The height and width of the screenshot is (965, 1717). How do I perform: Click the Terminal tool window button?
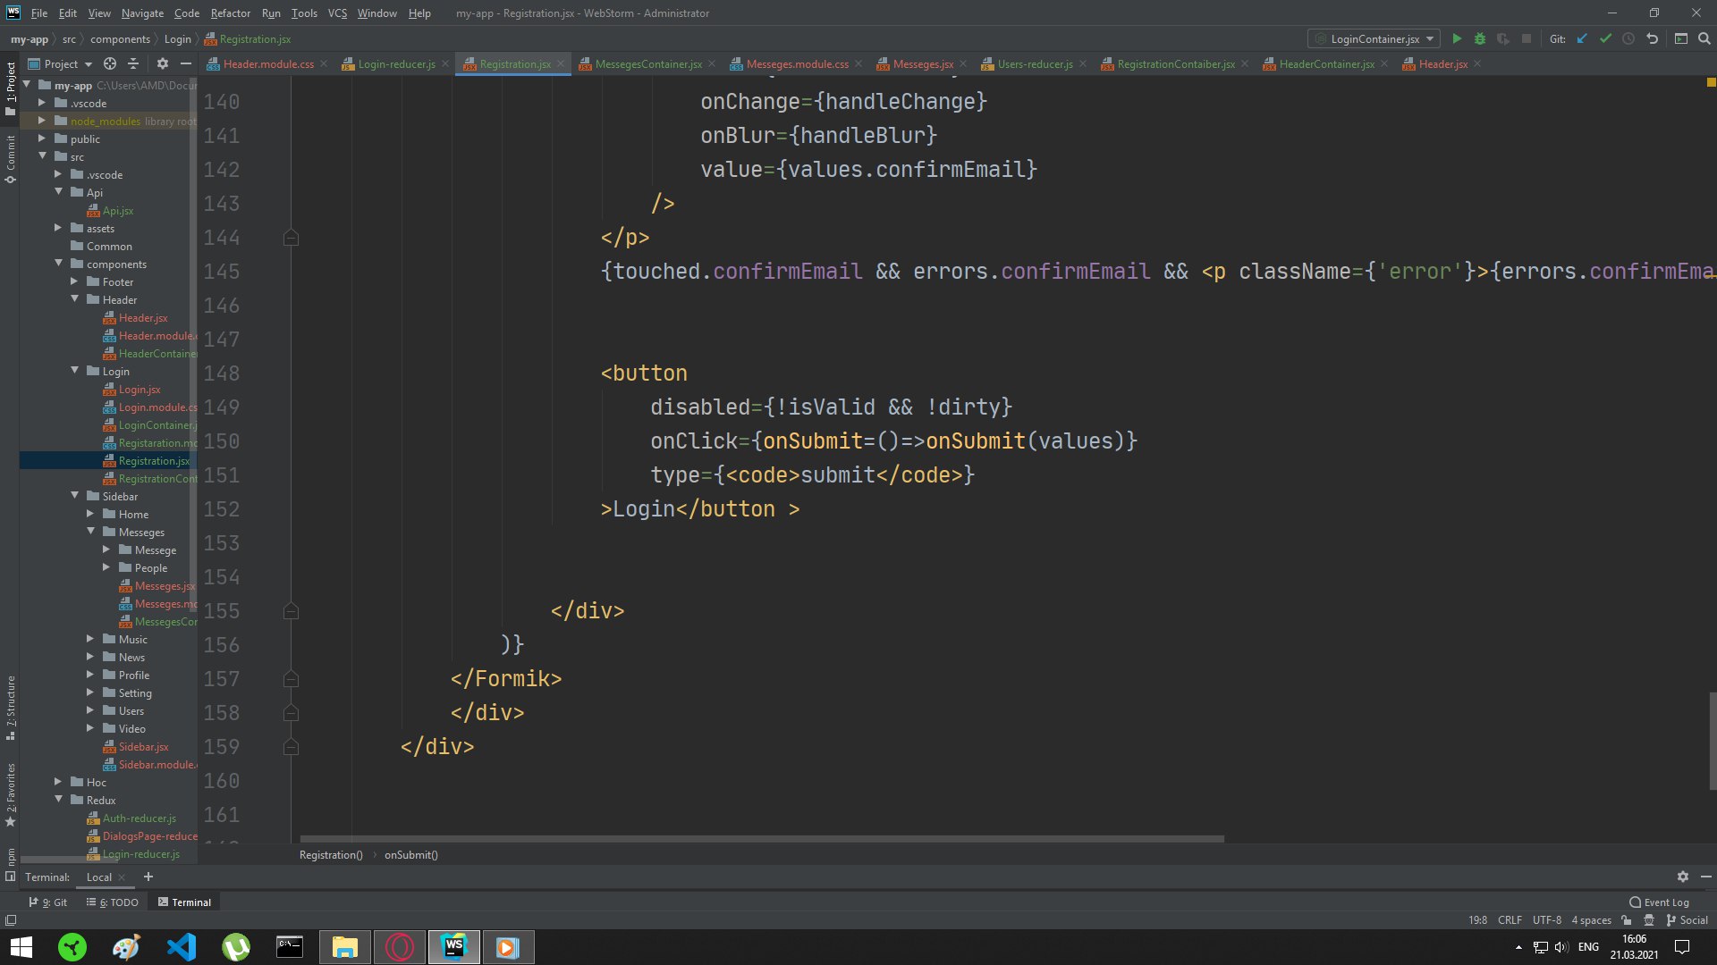coord(184,902)
